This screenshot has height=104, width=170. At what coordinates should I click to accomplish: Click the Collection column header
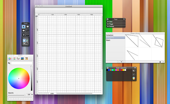coord(116,35)
